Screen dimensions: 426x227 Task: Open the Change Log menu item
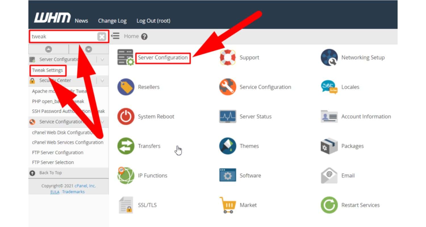pyautogui.click(x=112, y=21)
